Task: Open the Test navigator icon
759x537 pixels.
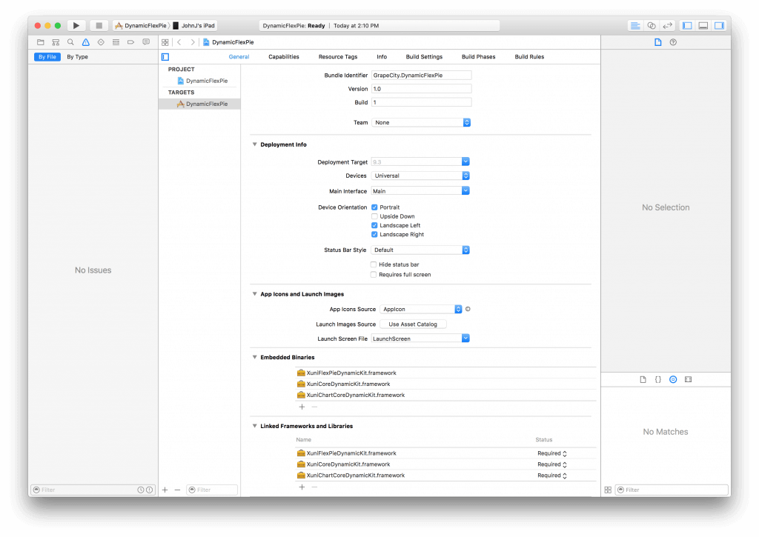Action: (x=101, y=42)
